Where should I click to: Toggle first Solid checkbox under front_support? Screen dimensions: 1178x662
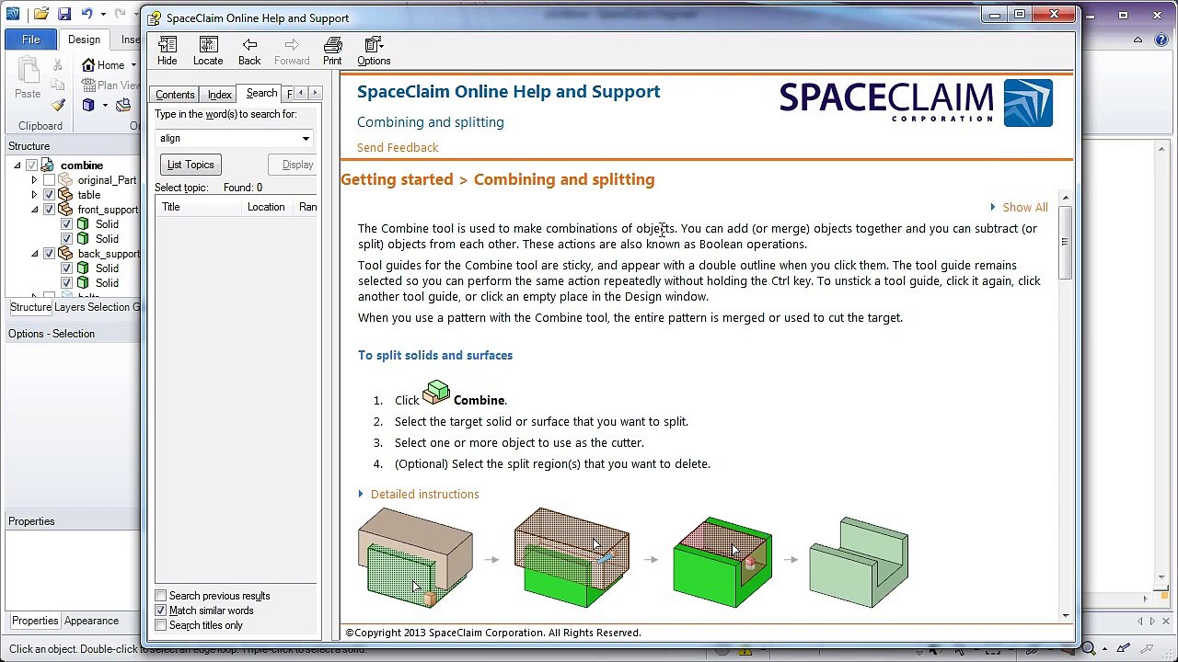pyautogui.click(x=67, y=224)
